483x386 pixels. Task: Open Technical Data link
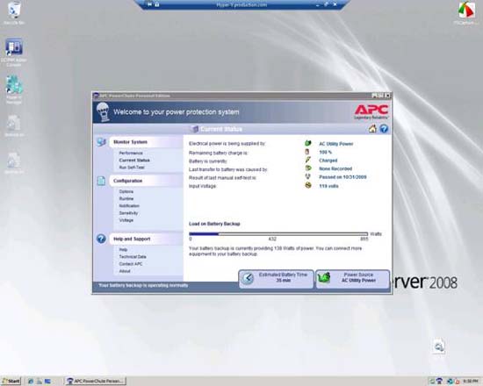coord(133,257)
